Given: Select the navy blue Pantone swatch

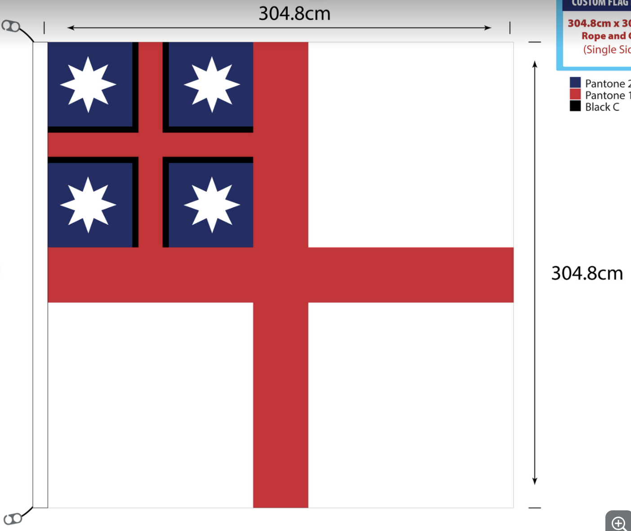Looking at the screenshot, I should [575, 83].
